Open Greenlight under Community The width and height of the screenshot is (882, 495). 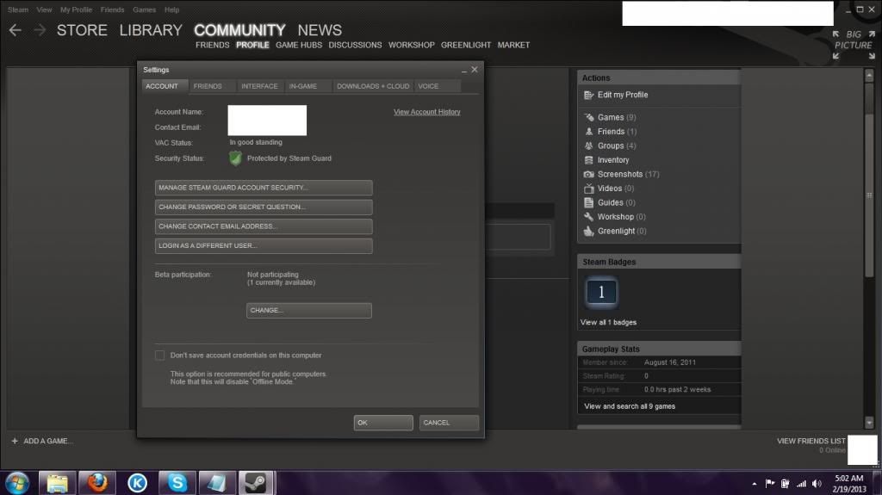pyautogui.click(x=466, y=45)
